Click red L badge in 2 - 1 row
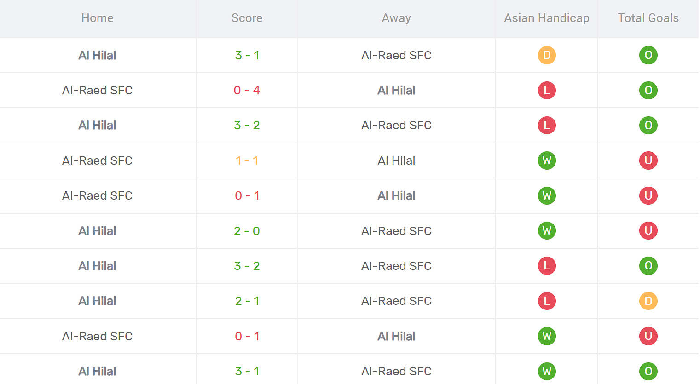The height and width of the screenshot is (384, 700). point(547,301)
